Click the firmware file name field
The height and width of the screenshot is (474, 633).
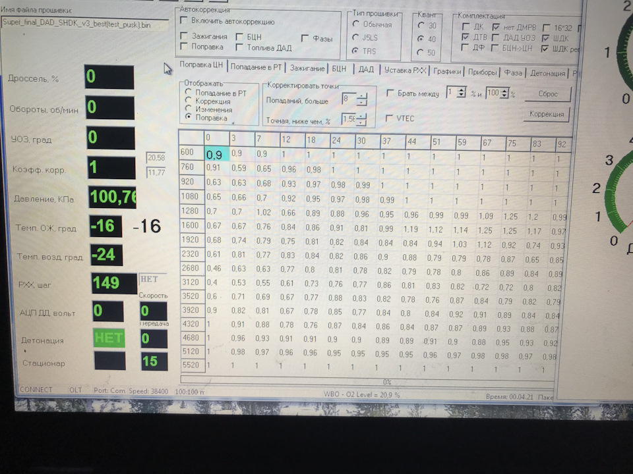pyautogui.click(x=85, y=24)
